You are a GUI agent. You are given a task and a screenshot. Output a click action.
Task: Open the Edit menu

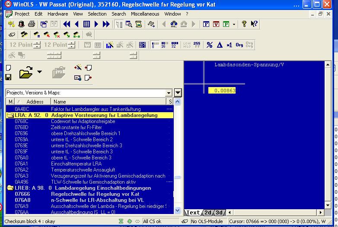point(38,14)
